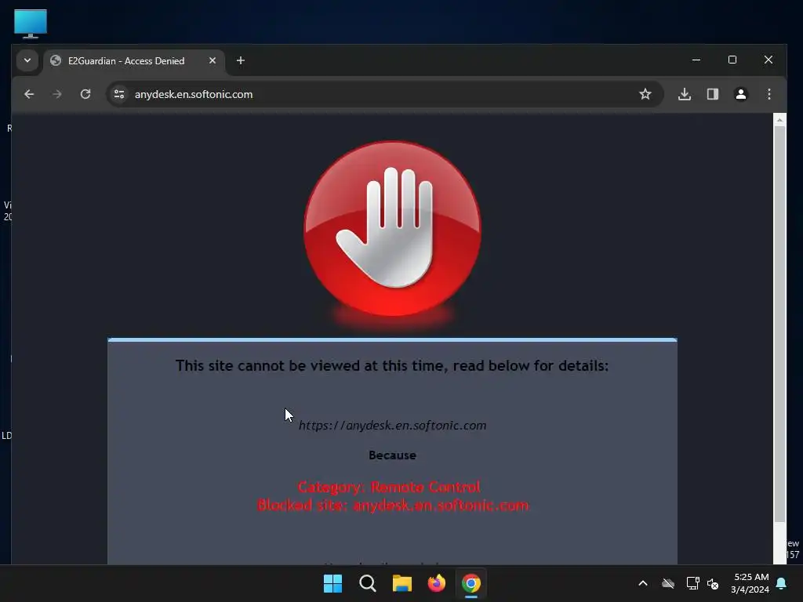Image resolution: width=803 pixels, height=602 pixels.
Task: Click scrollbar up arrow
Action: (779, 120)
